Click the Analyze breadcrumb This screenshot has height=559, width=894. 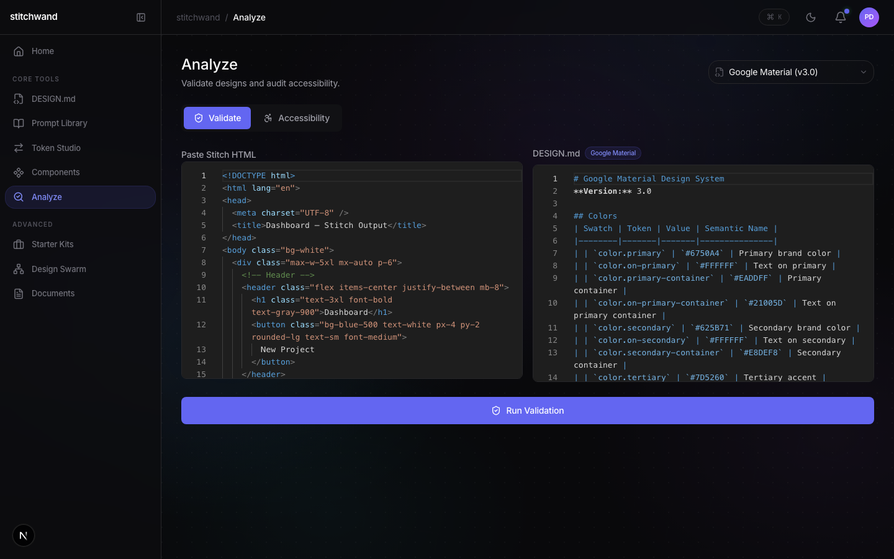pos(249,17)
